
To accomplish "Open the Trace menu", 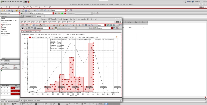I will click(41, 22).
